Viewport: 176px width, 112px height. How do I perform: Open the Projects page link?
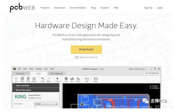[x=45, y=8]
